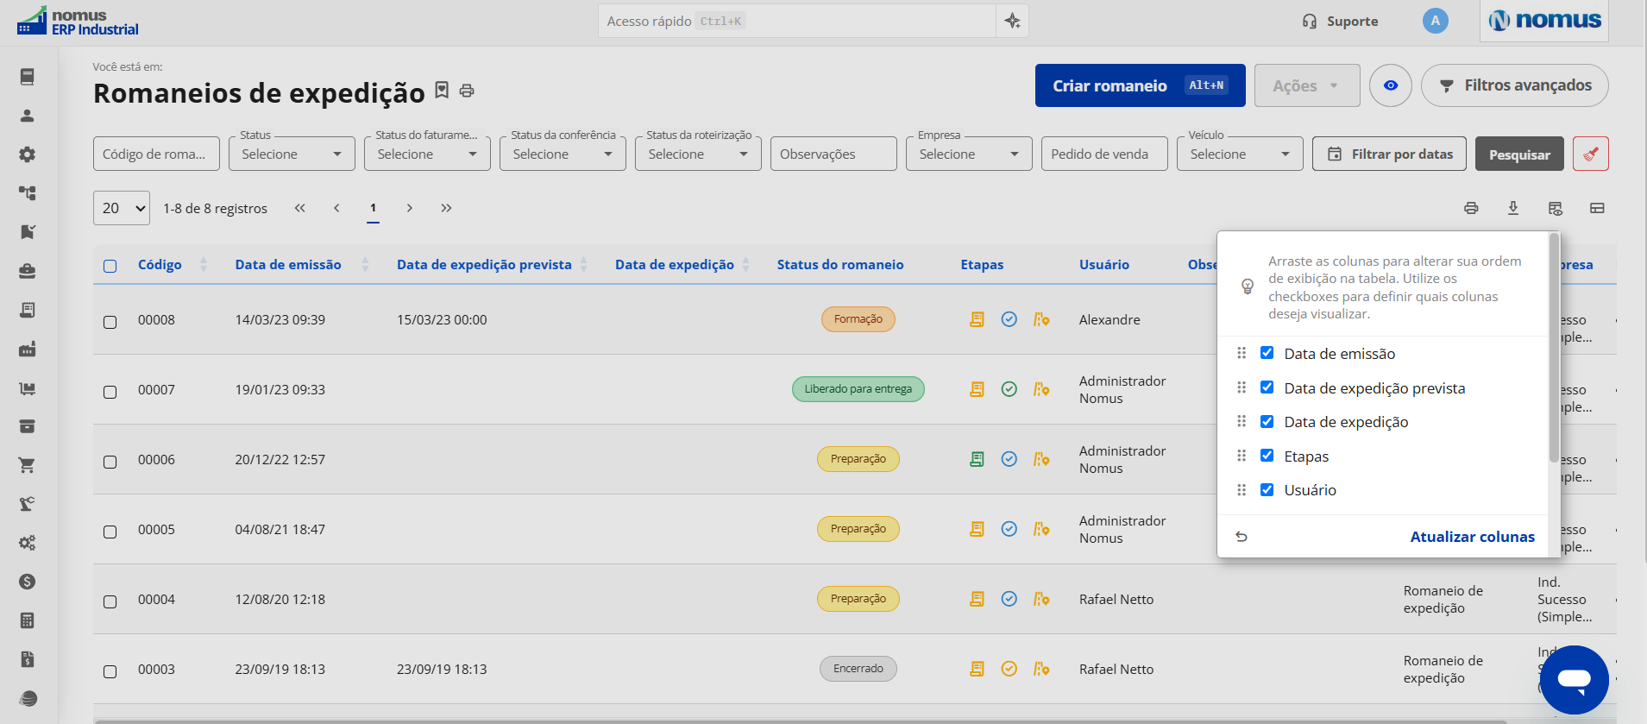Screen dimensions: 1647x724
Task: Open the Status da roteirização dropdown
Action: (x=698, y=154)
